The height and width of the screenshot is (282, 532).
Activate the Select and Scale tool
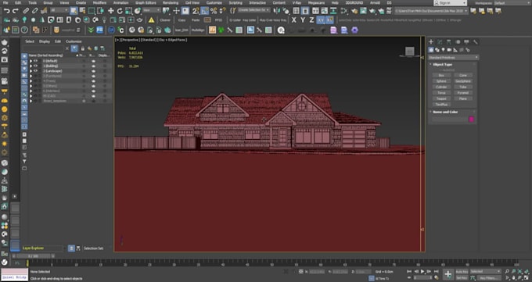(128, 11)
